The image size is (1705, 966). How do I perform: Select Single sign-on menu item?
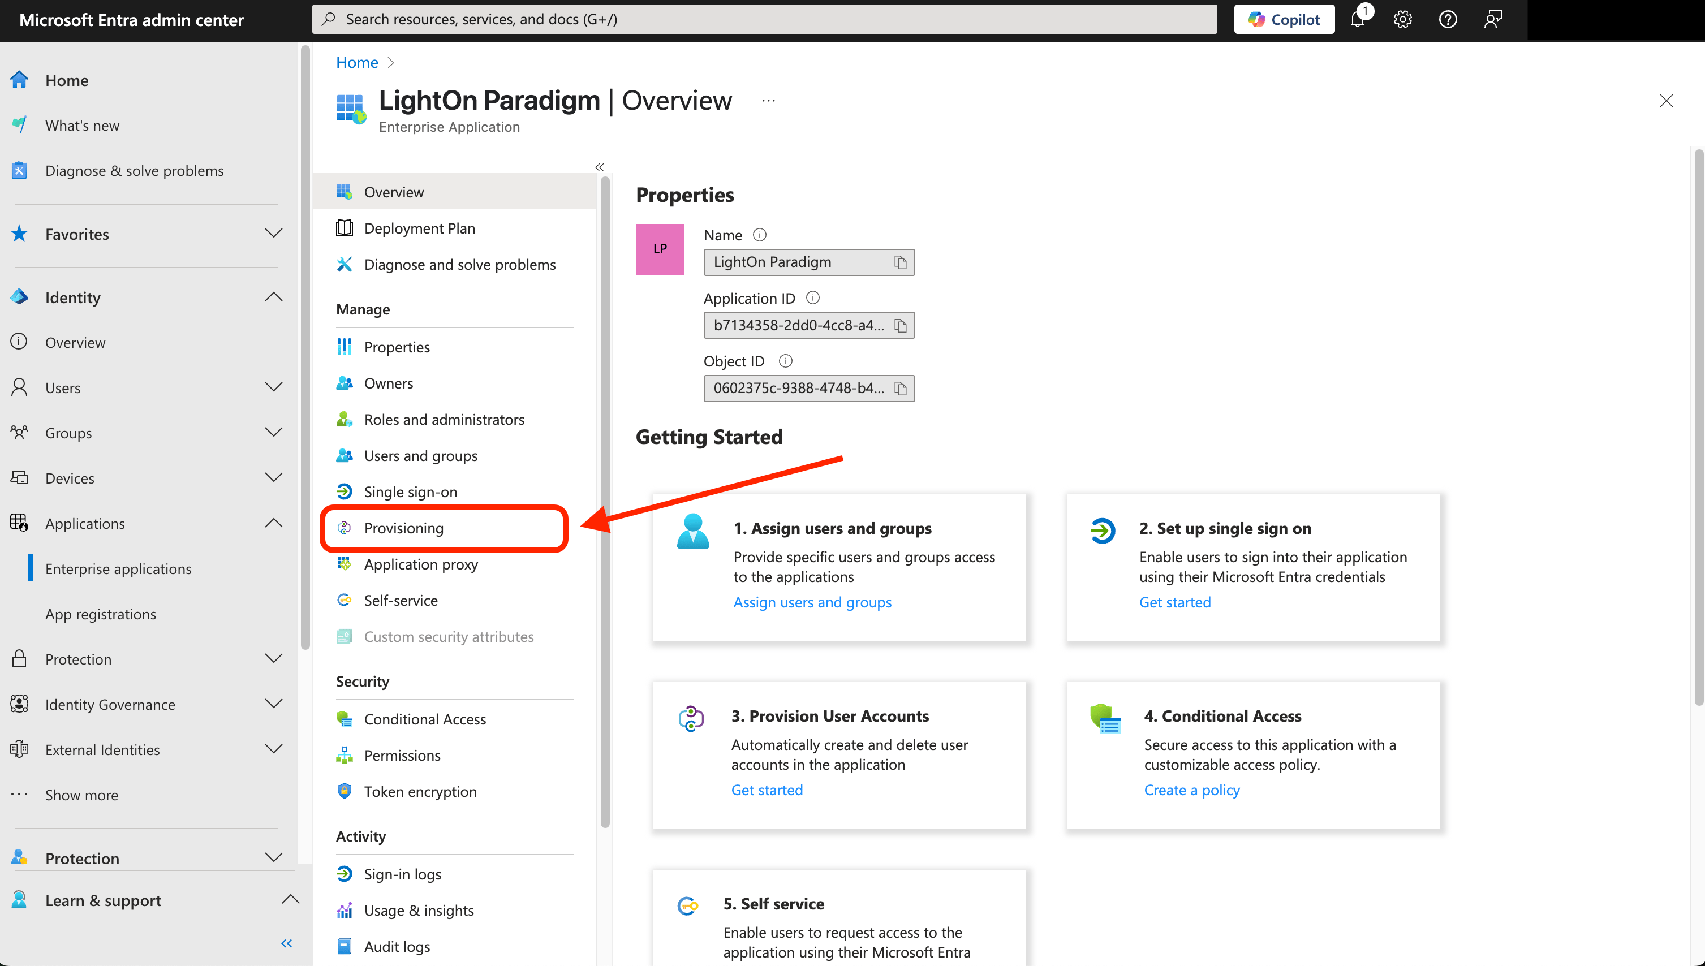(410, 491)
